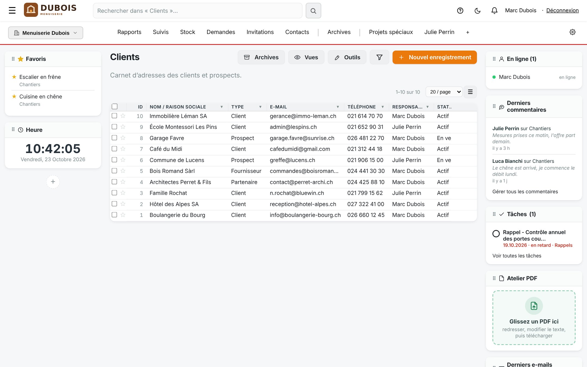This screenshot has width=587, height=367.
Task: Tick the select-all header checkbox
Action: click(115, 107)
